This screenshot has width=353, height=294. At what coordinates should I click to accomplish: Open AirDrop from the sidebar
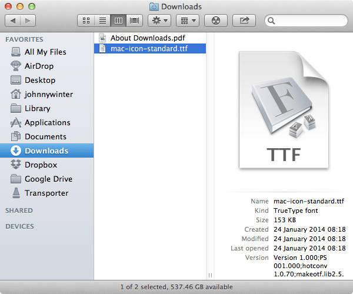click(46, 66)
